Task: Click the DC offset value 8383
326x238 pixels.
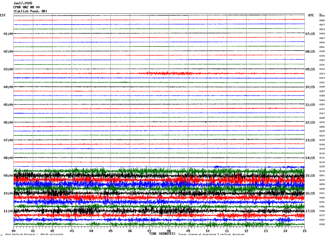Action: 322,220
